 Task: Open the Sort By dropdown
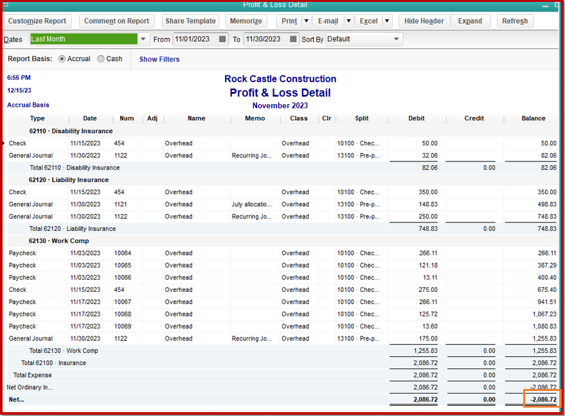coord(396,39)
